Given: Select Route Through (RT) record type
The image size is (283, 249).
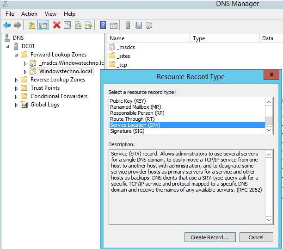Looking at the screenshot, I should point(187,119).
